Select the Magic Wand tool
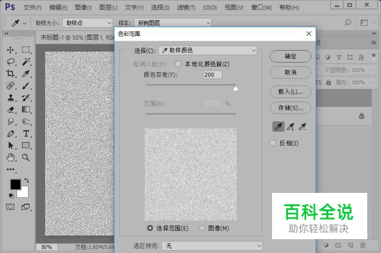 (26, 62)
